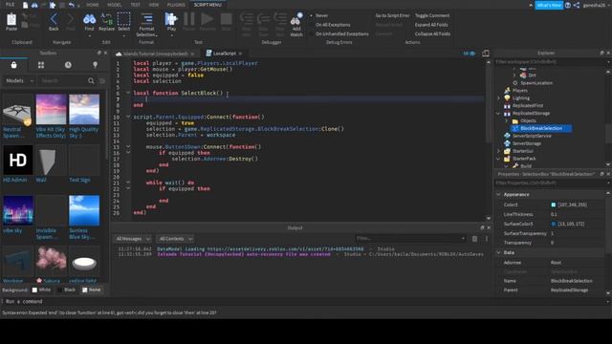Screen dimensions: 612x344
Task: Switch to the TEST ribbon tab
Action: point(135,5)
